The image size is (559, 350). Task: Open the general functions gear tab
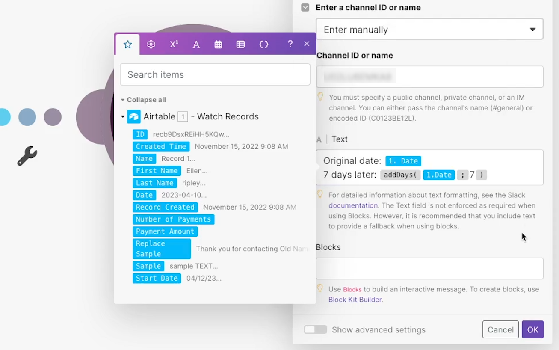151,44
